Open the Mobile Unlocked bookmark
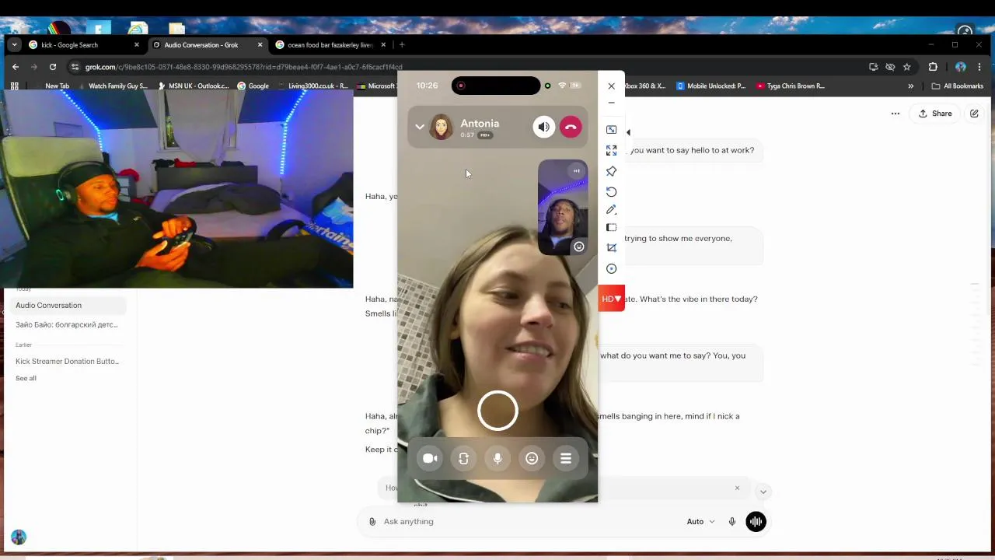Screen dimensions: 995x560 pyautogui.click(x=710, y=86)
